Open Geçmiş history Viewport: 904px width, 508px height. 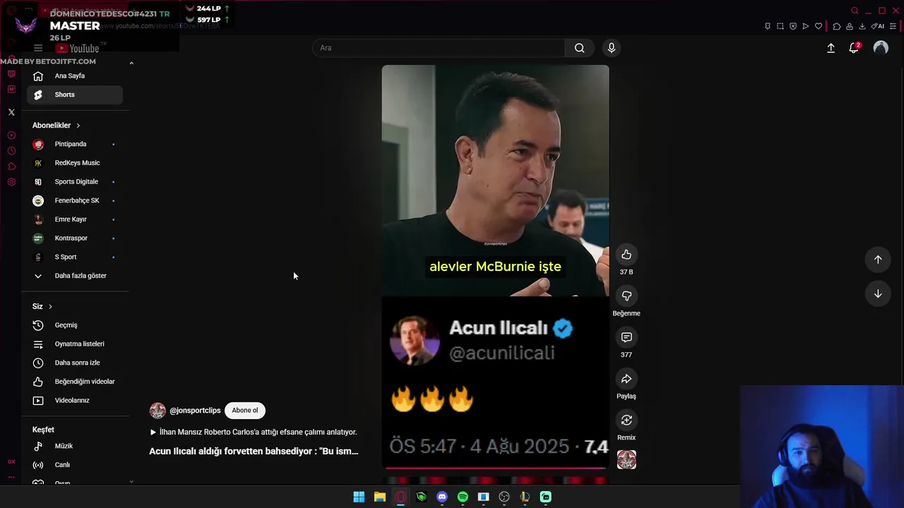[x=75, y=325]
